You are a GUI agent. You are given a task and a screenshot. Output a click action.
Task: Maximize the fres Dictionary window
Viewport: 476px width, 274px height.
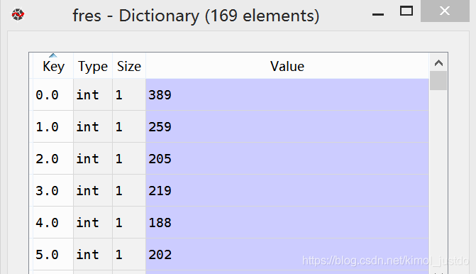pos(406,11)
